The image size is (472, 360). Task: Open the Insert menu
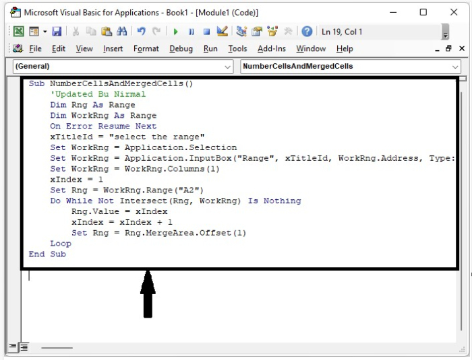[x=113, y=48]
